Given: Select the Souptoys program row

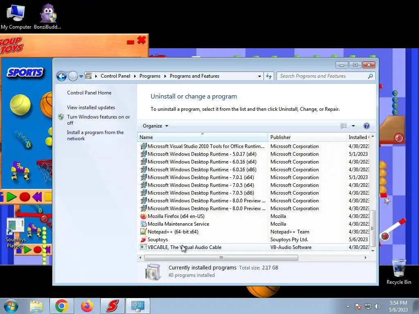Looking at the screenshot, I should (254, 240).
